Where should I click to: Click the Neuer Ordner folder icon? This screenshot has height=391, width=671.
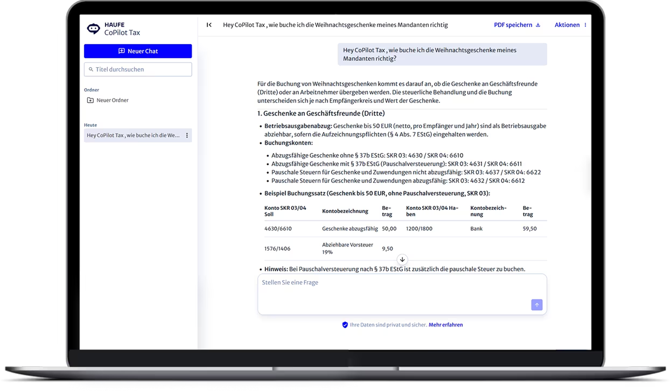(x=90, y=101)
